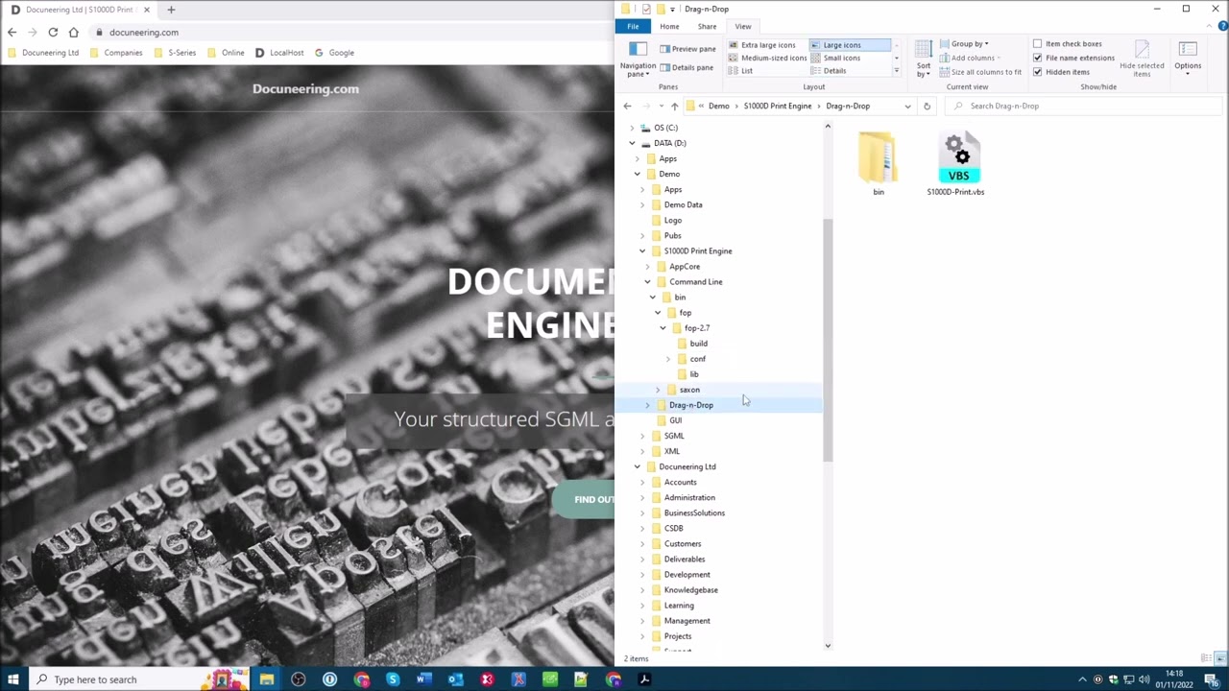Open the S-Series bookmark folder

tap(175, 53)
